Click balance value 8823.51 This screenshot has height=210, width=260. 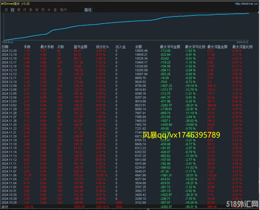(x=140, y=105)
